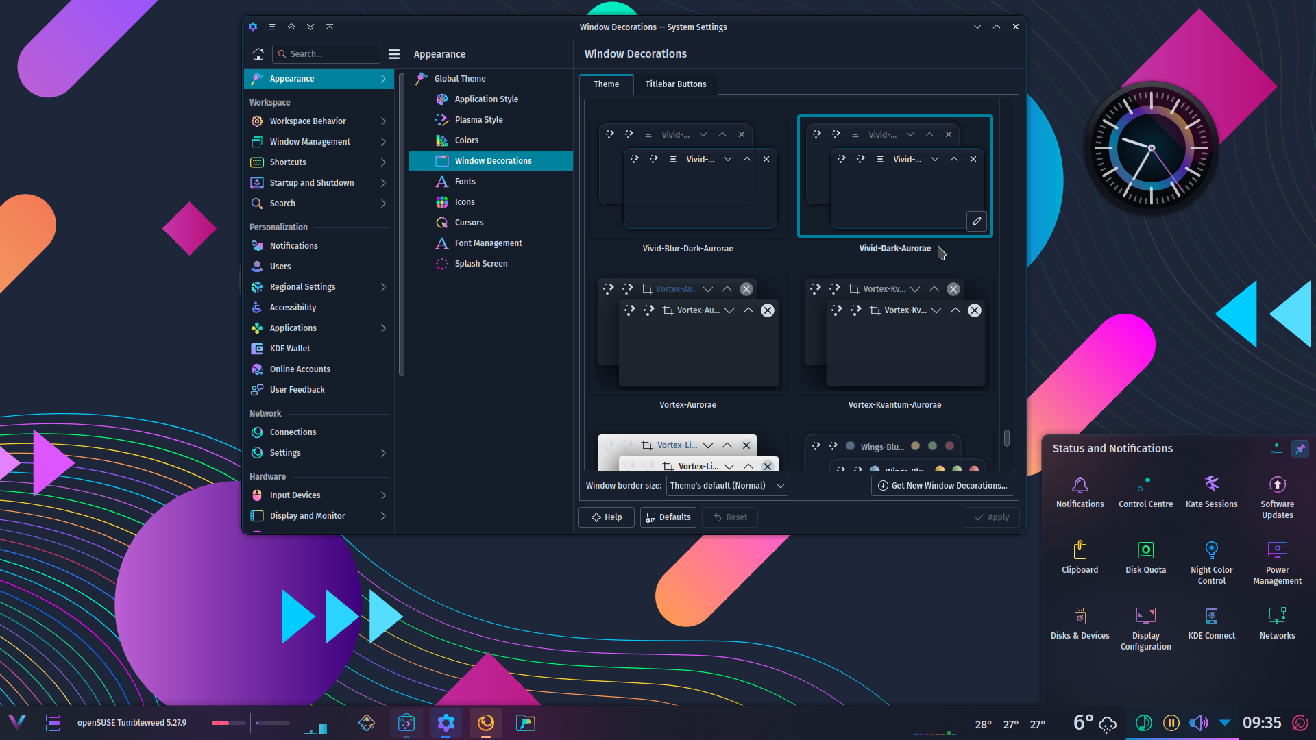Click Get New Window Decorations

coord(942,486)
